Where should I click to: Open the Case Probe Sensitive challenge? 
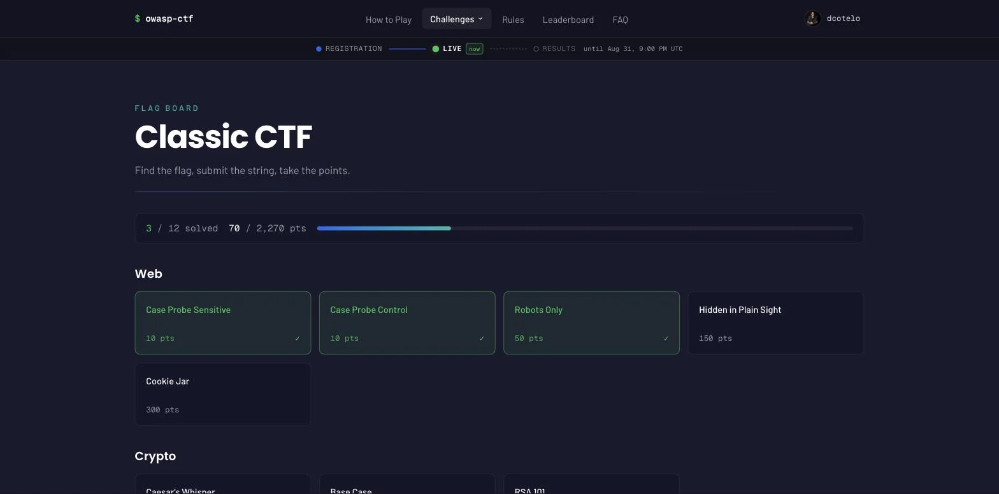coord(223,323)
